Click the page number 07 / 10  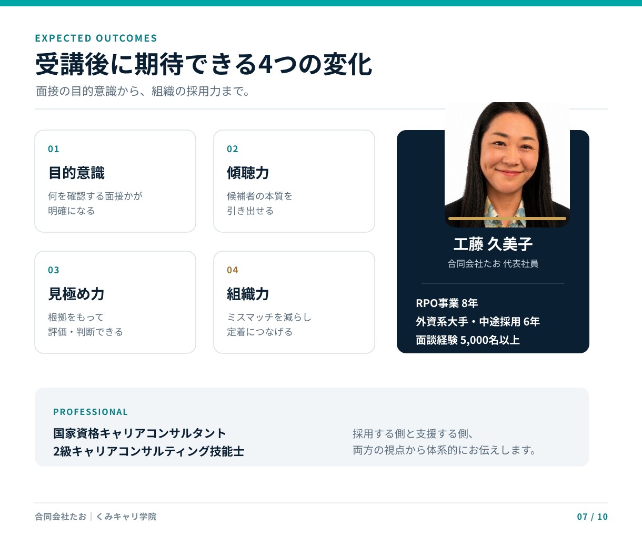click(592, 517)
